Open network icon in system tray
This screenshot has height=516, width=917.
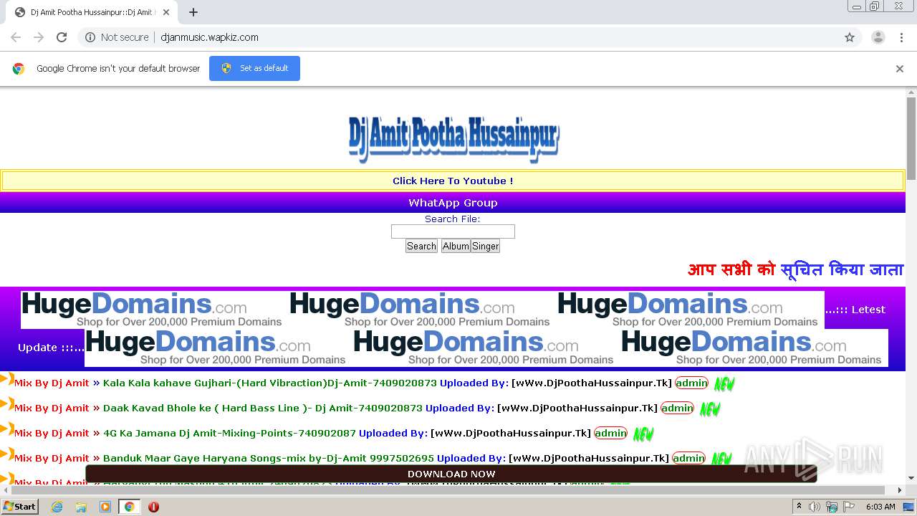coord(832,507)
